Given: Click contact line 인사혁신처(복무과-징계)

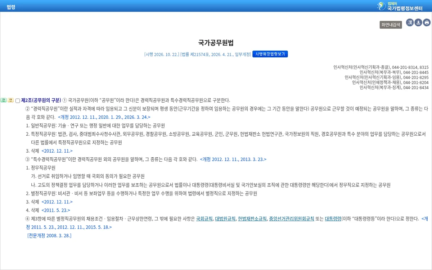Looking at the screenshot, I should [x=394, y=87].
